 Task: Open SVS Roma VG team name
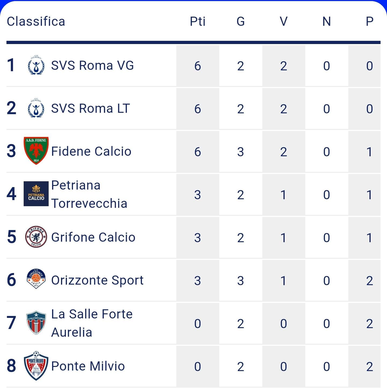pos(92,66)
